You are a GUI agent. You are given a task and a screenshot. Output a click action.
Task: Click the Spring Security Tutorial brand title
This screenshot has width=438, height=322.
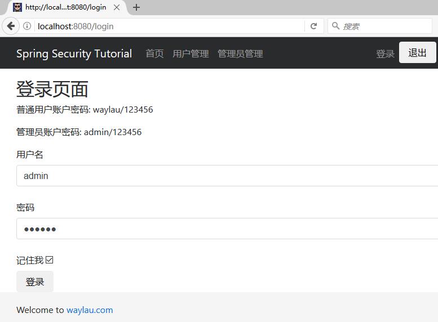point(74,54)
